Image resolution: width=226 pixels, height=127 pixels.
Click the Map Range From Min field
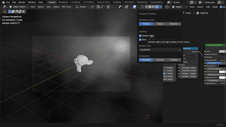189,68
